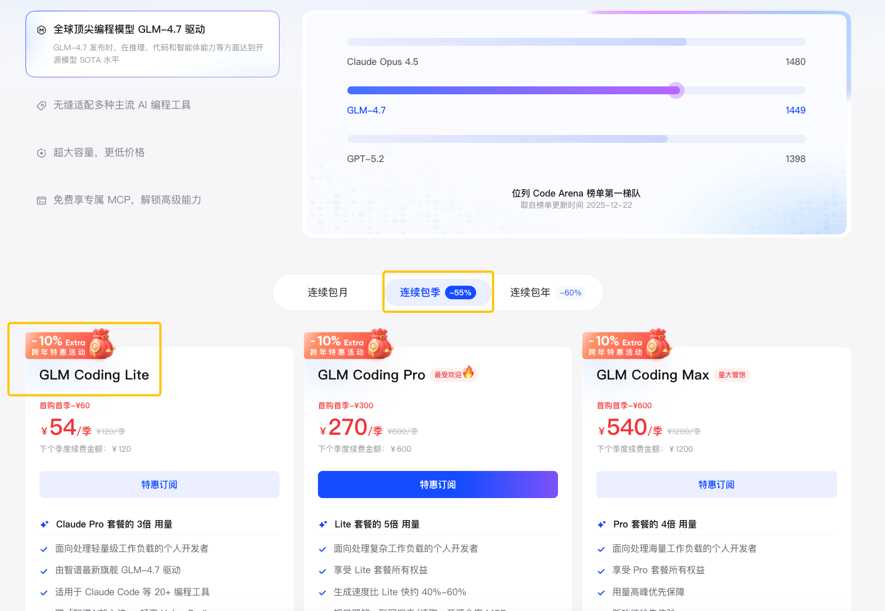Click the gift bag icon on GLM Coding Pro card

381,344
